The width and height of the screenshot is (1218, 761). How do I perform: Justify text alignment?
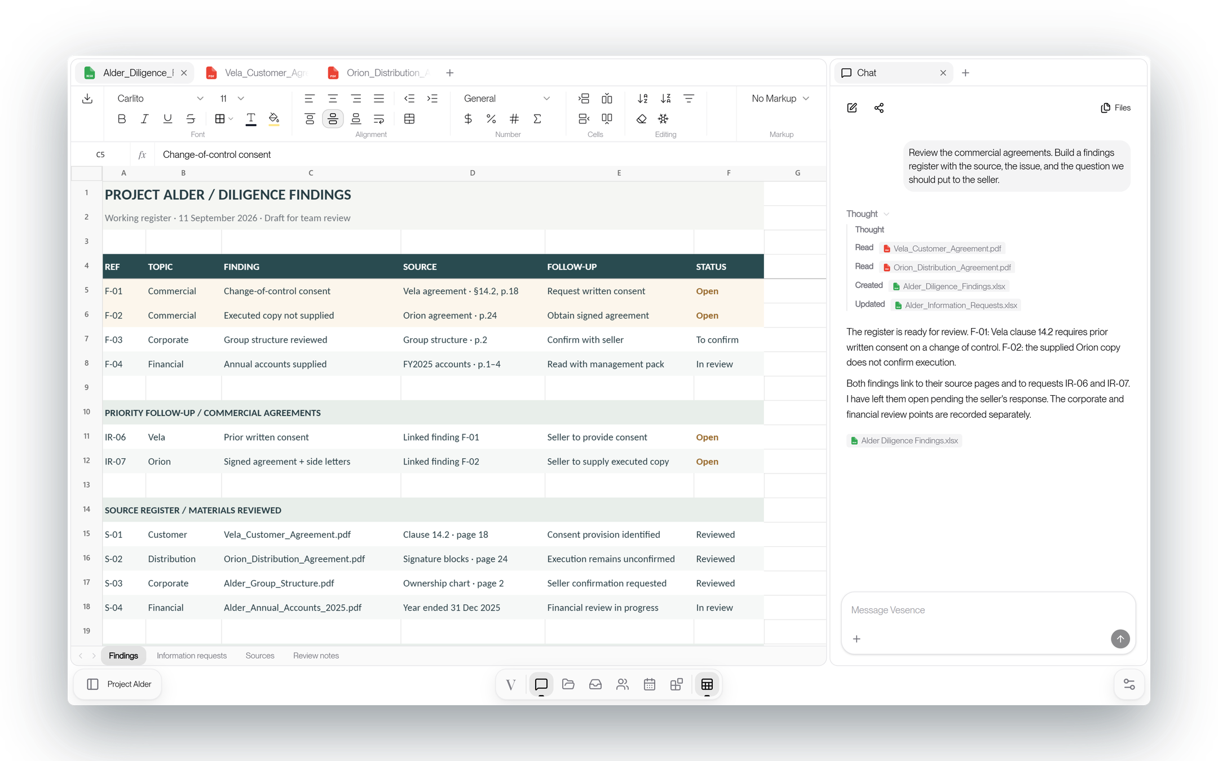379,99
